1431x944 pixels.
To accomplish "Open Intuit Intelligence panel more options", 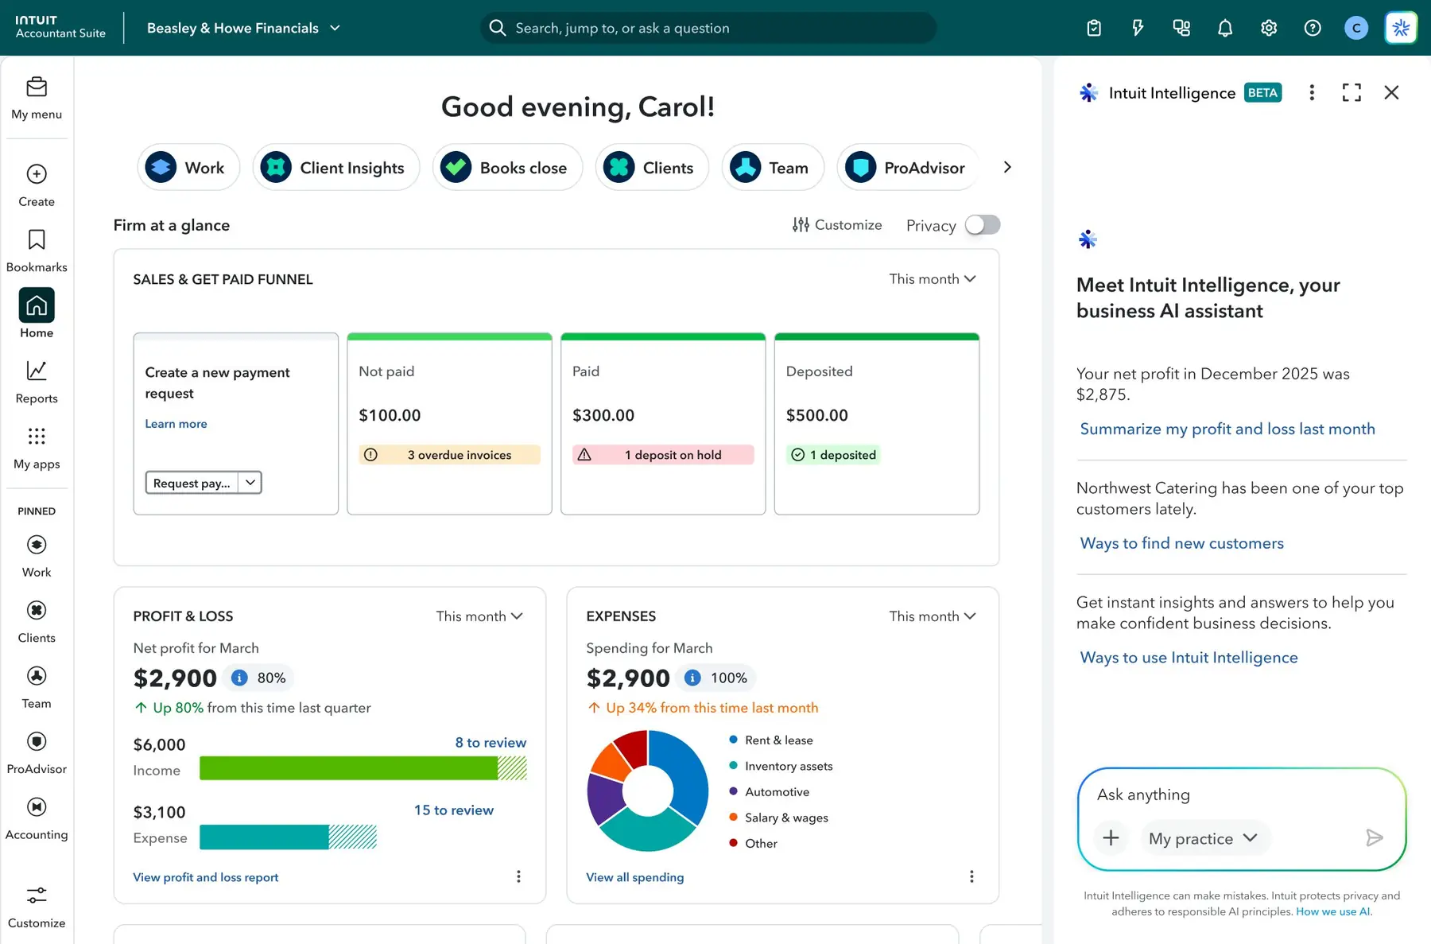I will pyautogui.click(x=1312, y=92).
